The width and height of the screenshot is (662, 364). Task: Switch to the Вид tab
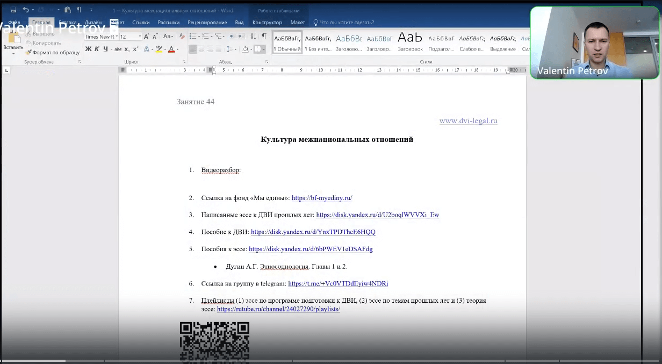click(x=239, y=23)
